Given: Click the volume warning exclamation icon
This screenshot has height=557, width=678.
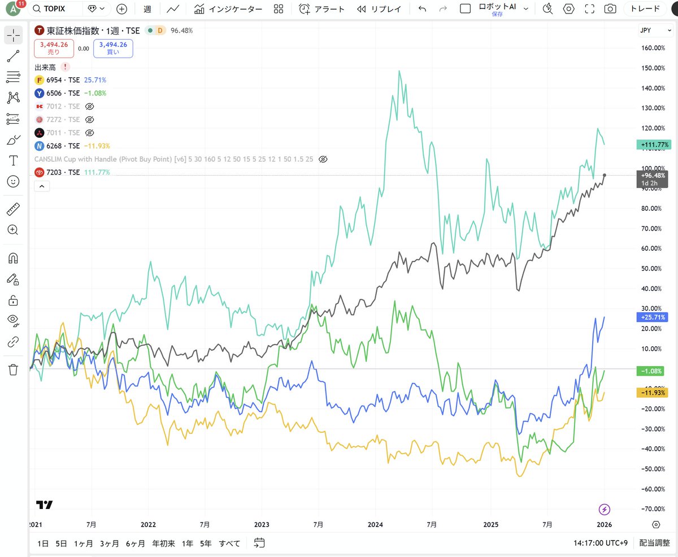Looking at the screenshot, I should coord(66,67).
